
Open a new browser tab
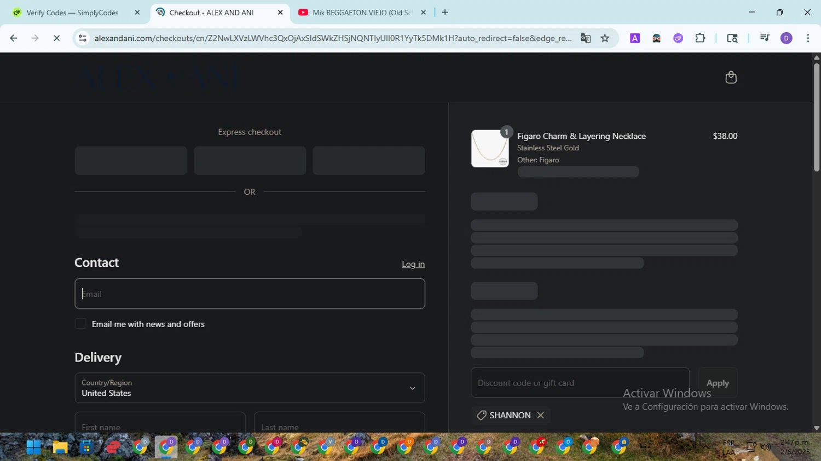pyautogui.click(x=445, y=12)
